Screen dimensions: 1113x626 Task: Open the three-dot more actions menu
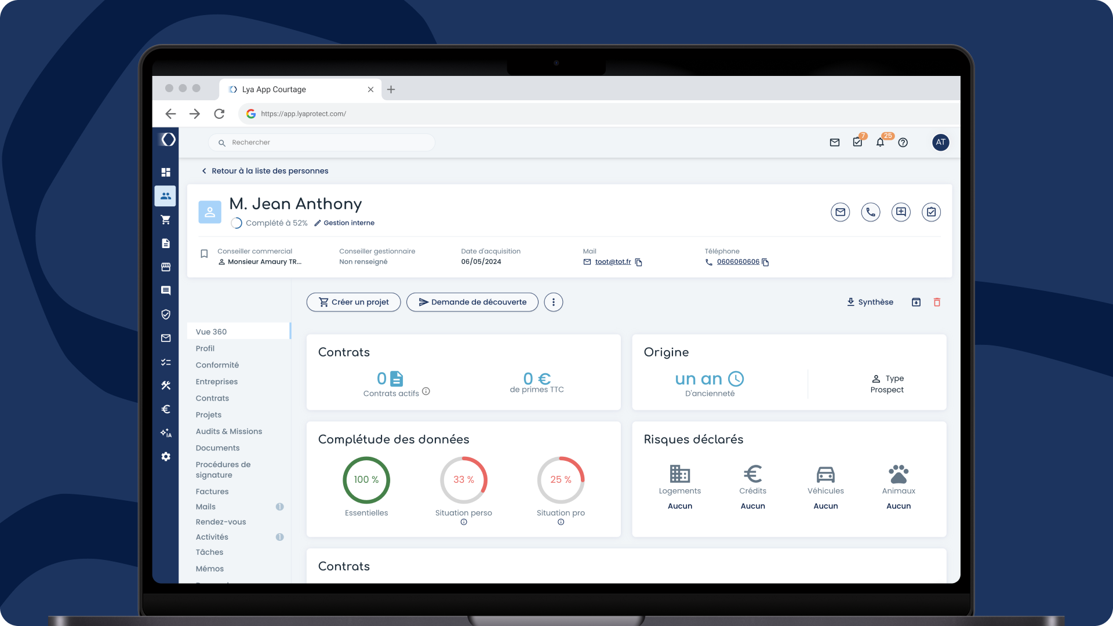click(x=554, y=302)
